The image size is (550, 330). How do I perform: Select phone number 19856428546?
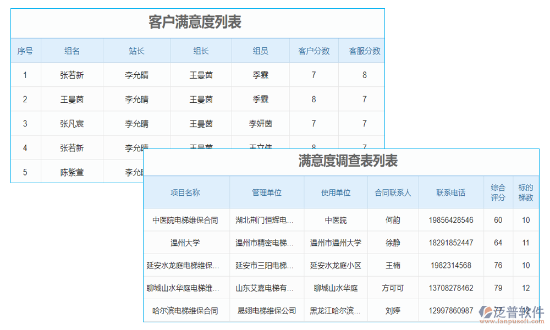click(451, 220)
